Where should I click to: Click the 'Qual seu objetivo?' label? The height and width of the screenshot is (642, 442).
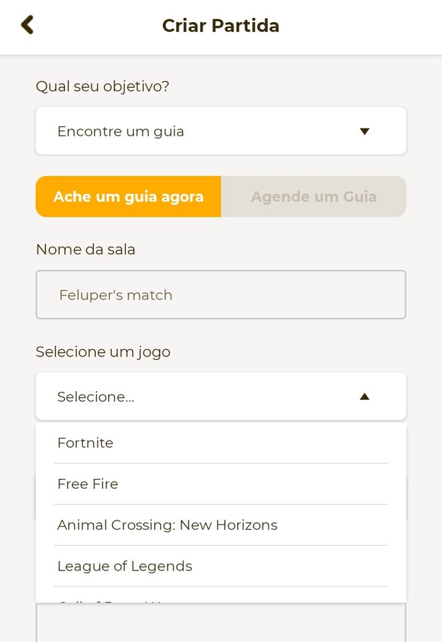coord(102,86)
